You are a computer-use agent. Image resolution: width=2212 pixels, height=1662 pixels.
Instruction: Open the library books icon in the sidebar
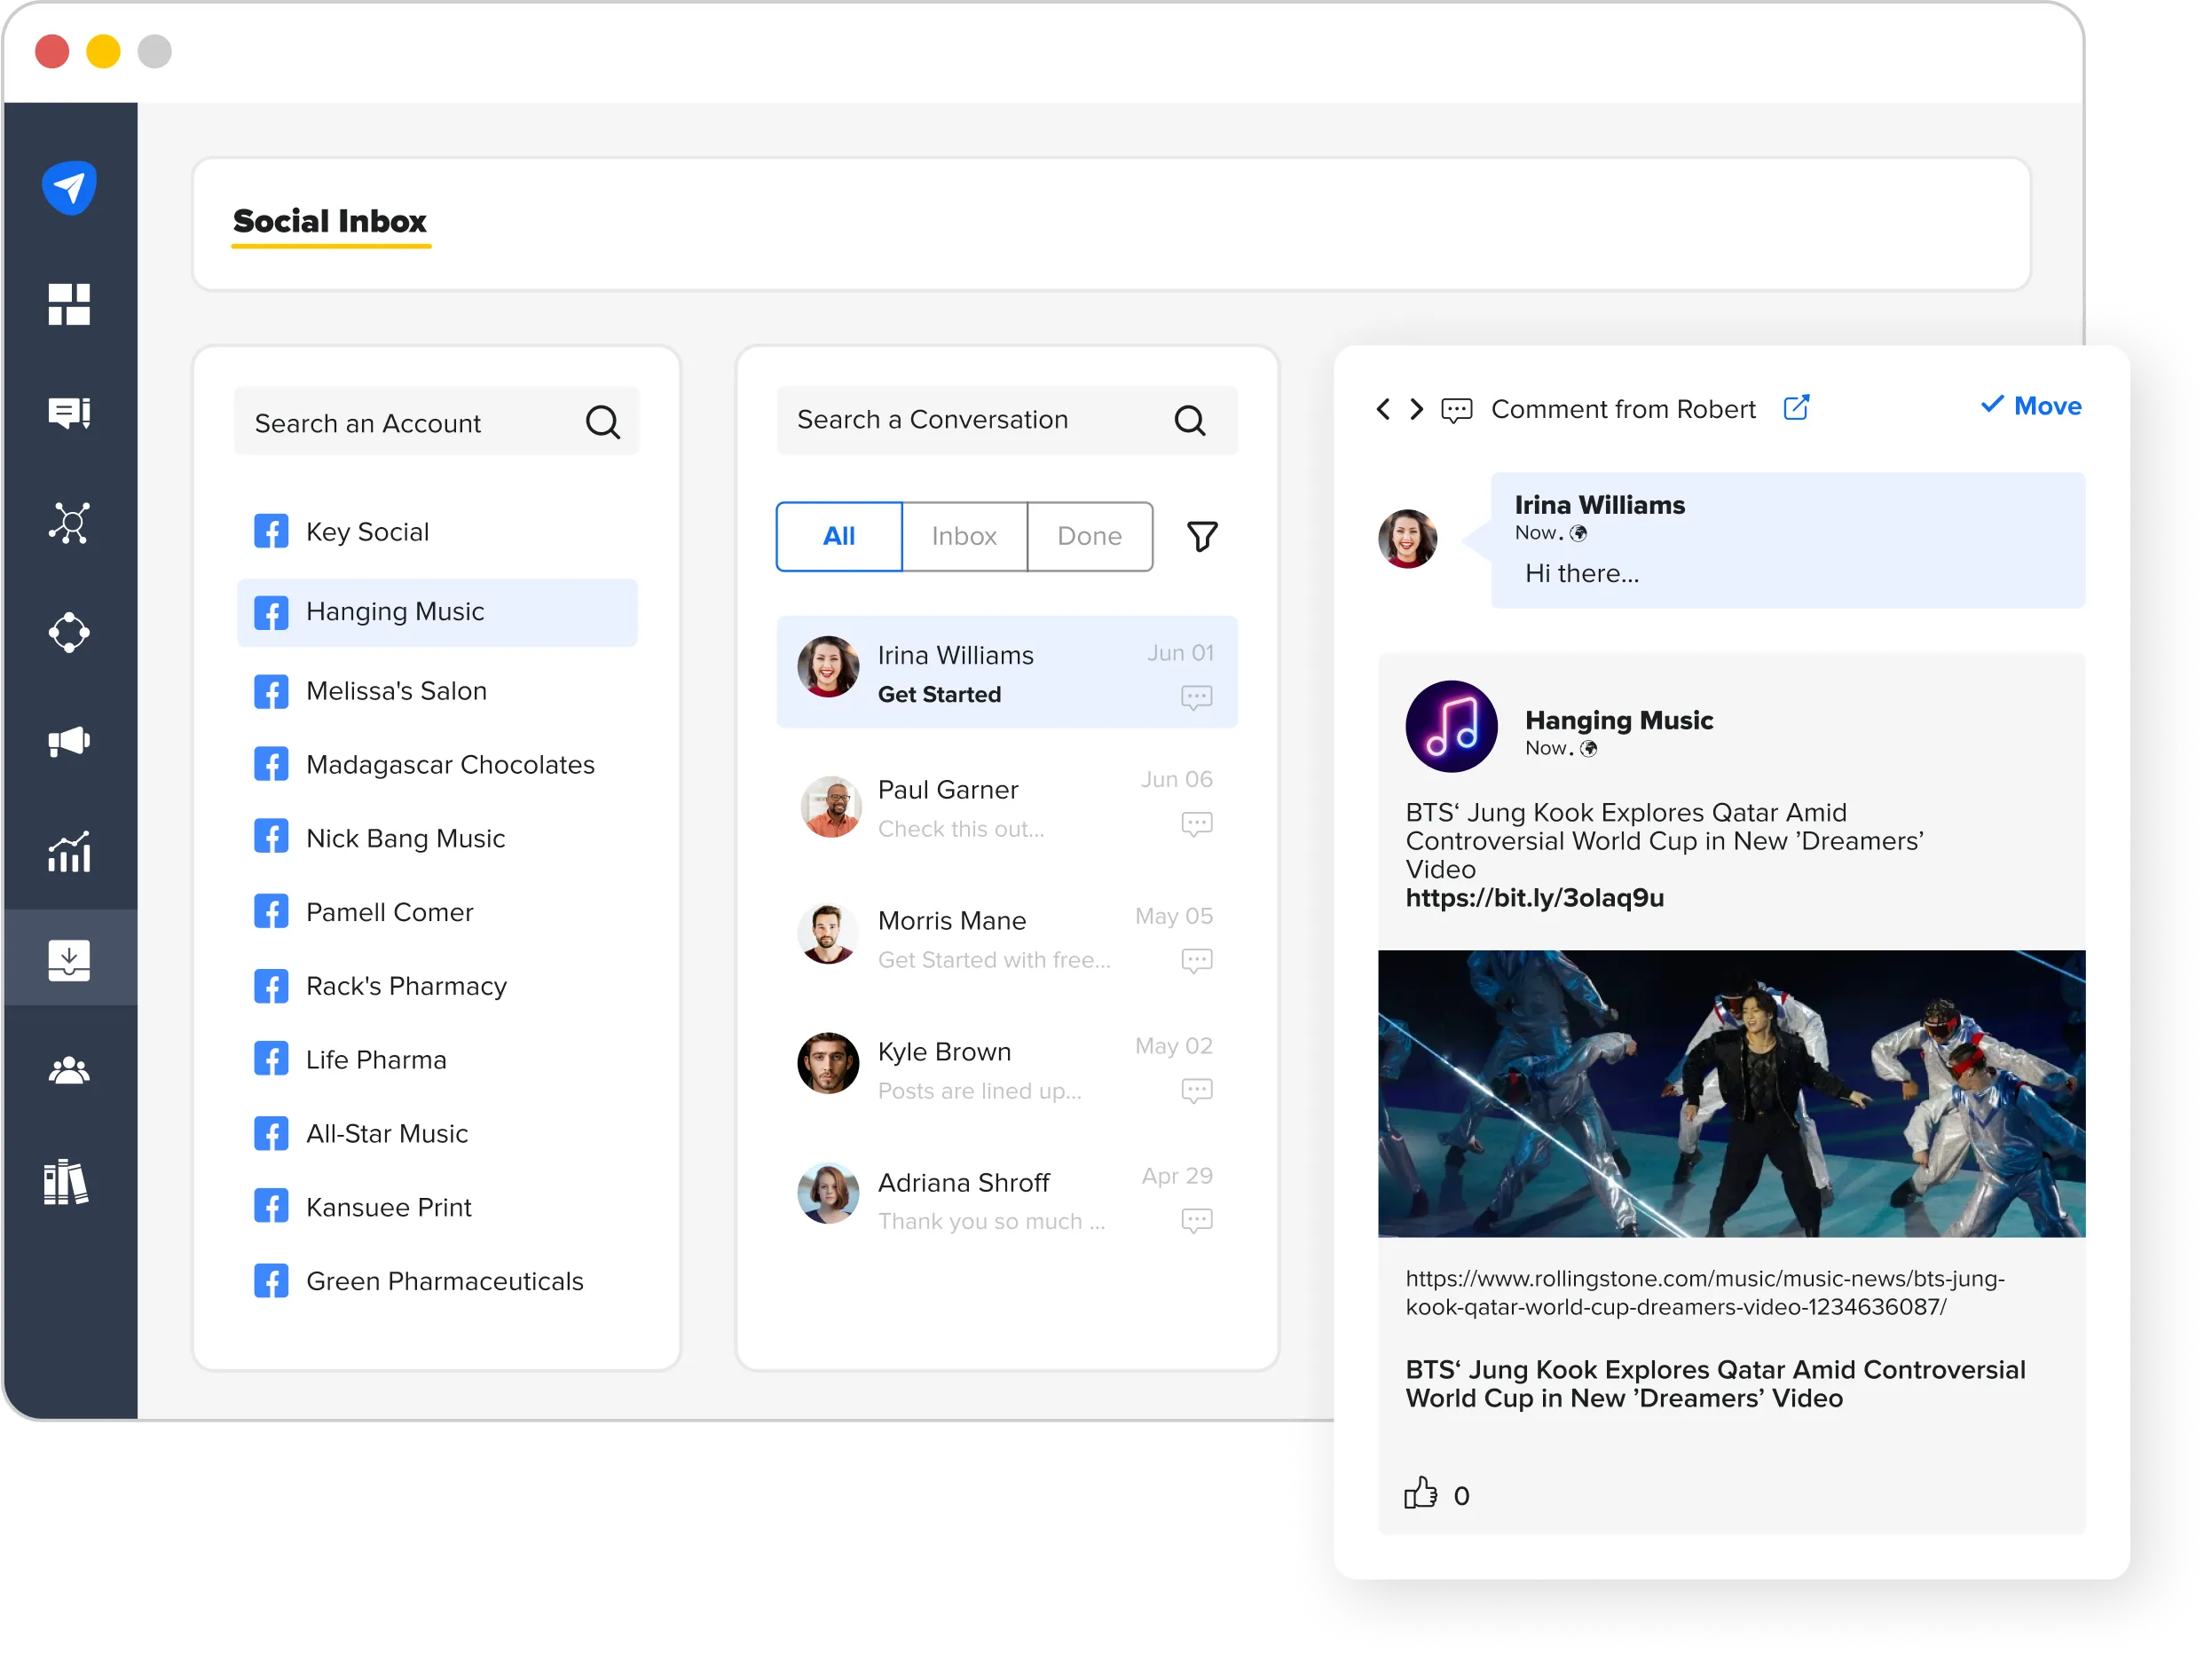click(x=69, y=1184)
